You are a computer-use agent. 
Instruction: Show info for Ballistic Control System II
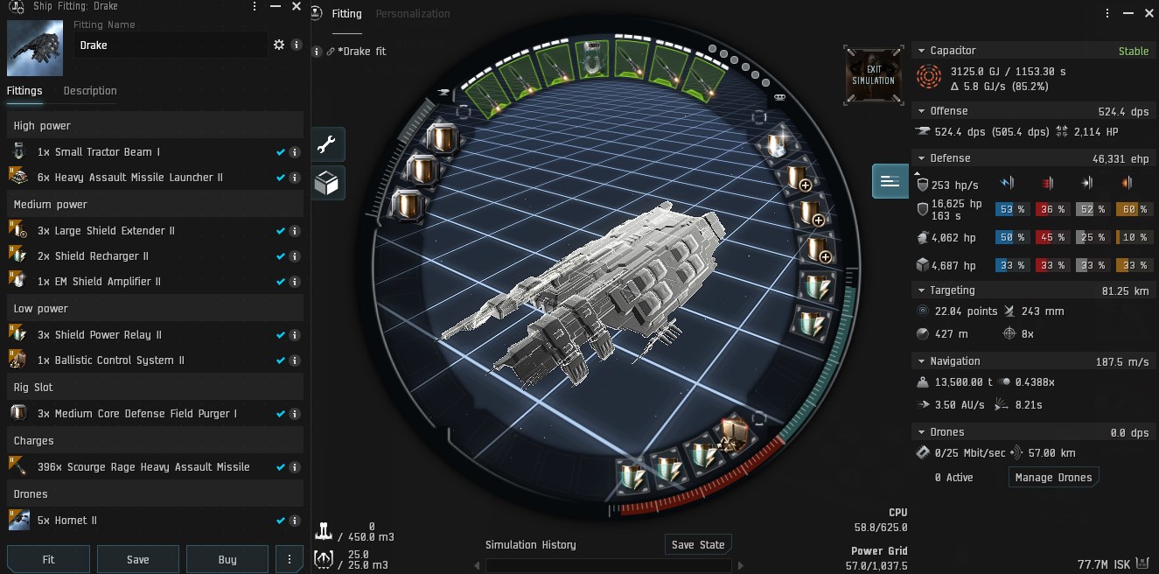click(295, 360)
